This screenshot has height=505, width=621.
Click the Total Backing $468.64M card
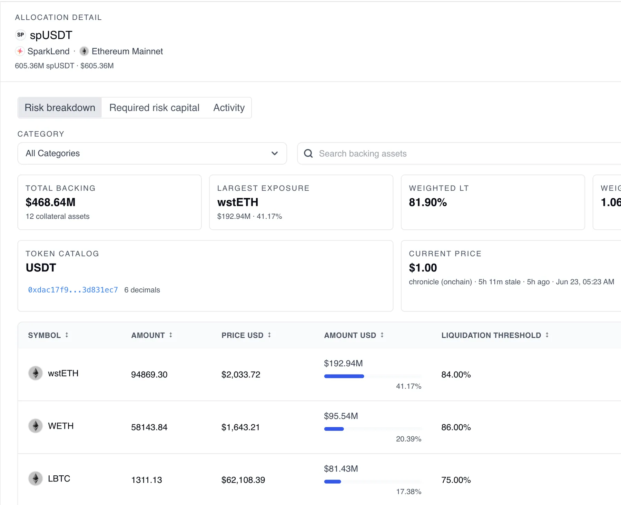coord(109,202)
